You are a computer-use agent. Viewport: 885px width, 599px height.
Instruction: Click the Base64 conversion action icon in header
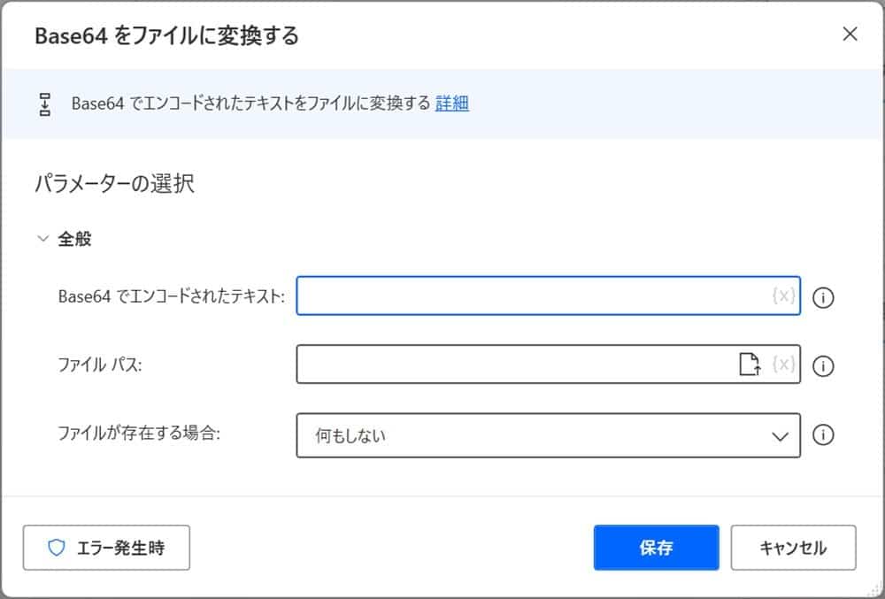click(45, 104)
